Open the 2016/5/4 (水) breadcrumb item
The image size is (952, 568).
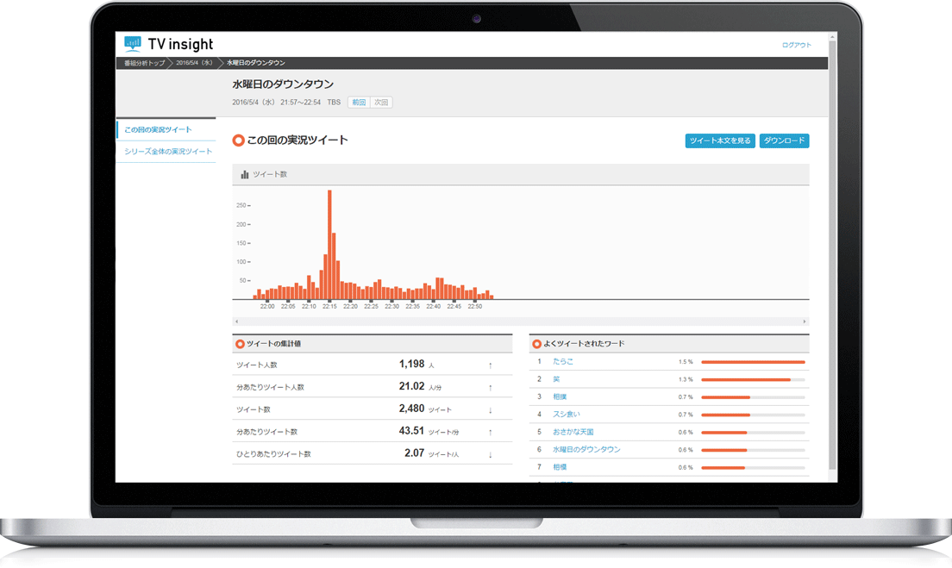(x=194, y=63)
